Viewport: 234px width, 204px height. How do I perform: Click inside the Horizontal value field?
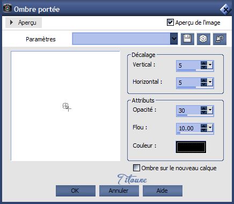[x=188, y=83]
